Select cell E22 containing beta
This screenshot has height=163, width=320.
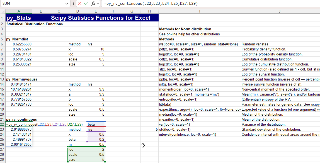point(96,124)
